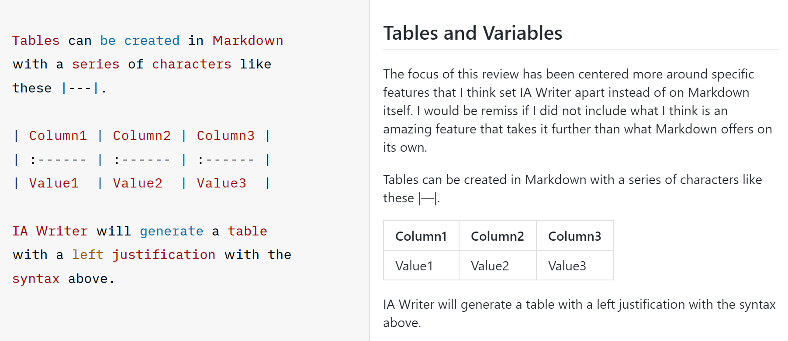Click Value2 text in the Markdown editor
Image resolution: width=788 pixels, height=341 pixels.
138,183
